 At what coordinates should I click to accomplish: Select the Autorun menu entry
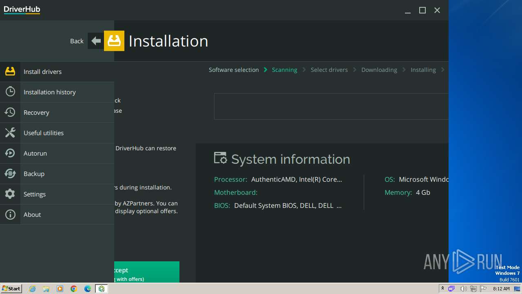coord(57,153)
